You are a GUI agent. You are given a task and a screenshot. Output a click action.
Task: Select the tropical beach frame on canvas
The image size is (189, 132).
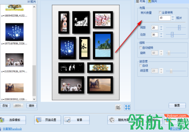103,45
